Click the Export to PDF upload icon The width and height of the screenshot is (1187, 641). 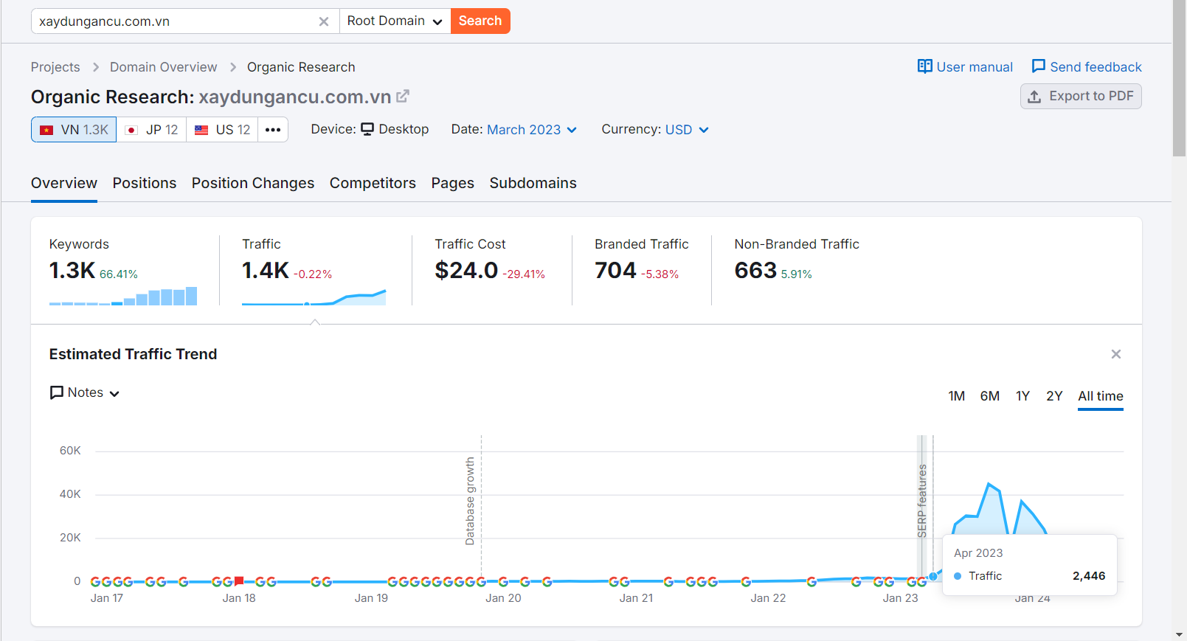[1034, 97]
